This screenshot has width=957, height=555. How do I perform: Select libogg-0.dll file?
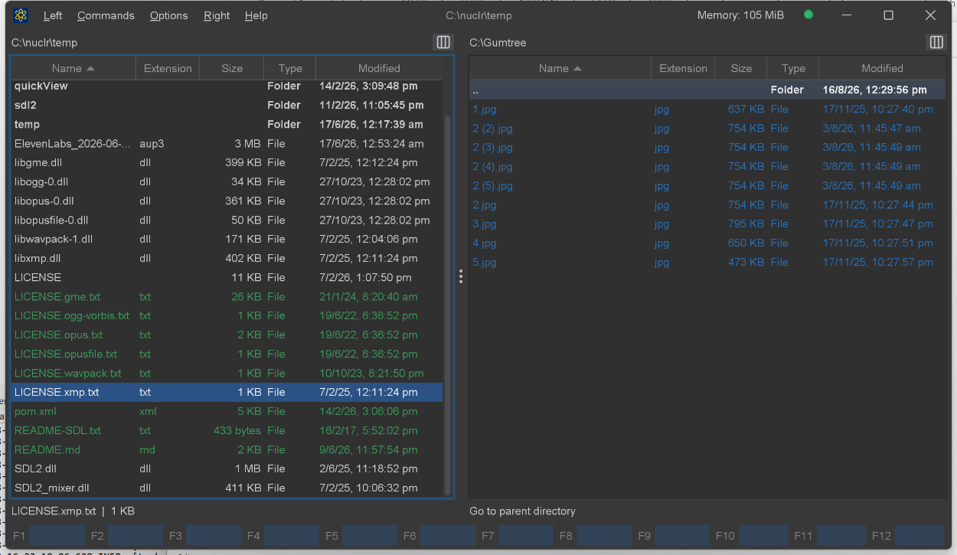point(227,181)
